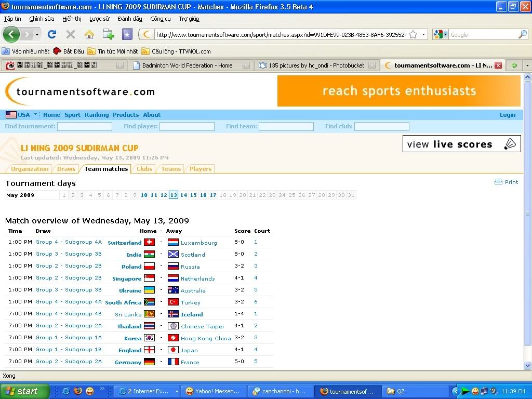Open Cầu lông - TTVNOL.com bookmark
Screen dimensions: 532x399
click(x=177, y=51)
